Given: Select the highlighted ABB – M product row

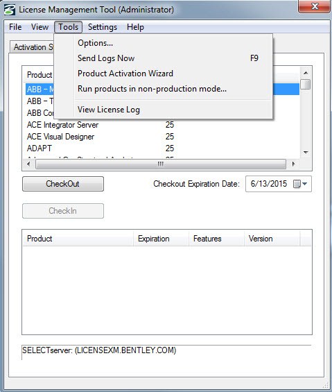Looking at the screenshot, I should (40, 89).
